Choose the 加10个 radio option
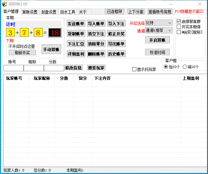 (166, 67)
